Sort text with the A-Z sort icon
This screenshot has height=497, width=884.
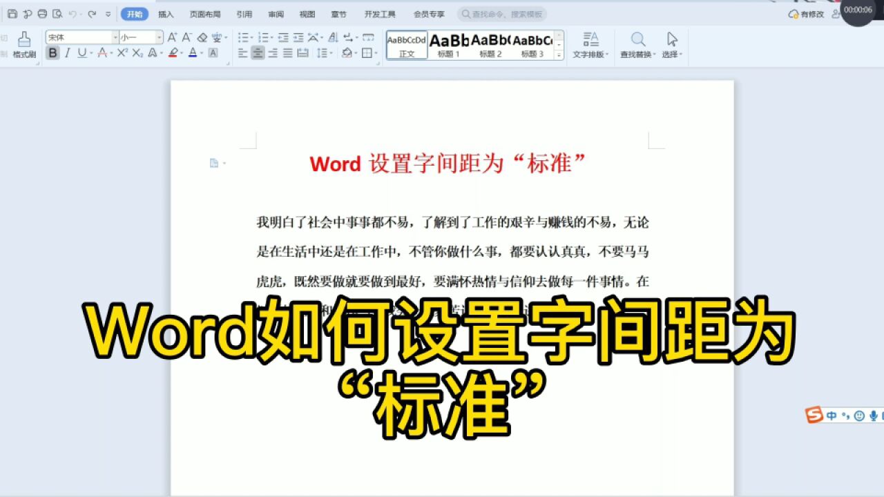click(333, 37)
